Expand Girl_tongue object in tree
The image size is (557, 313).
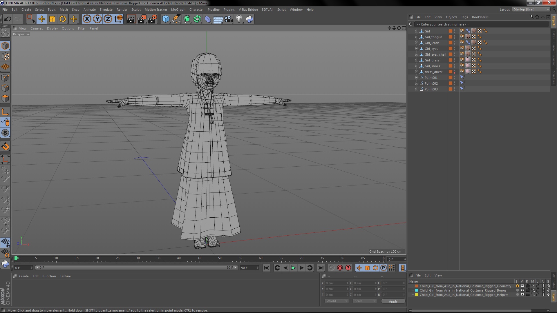417,37
